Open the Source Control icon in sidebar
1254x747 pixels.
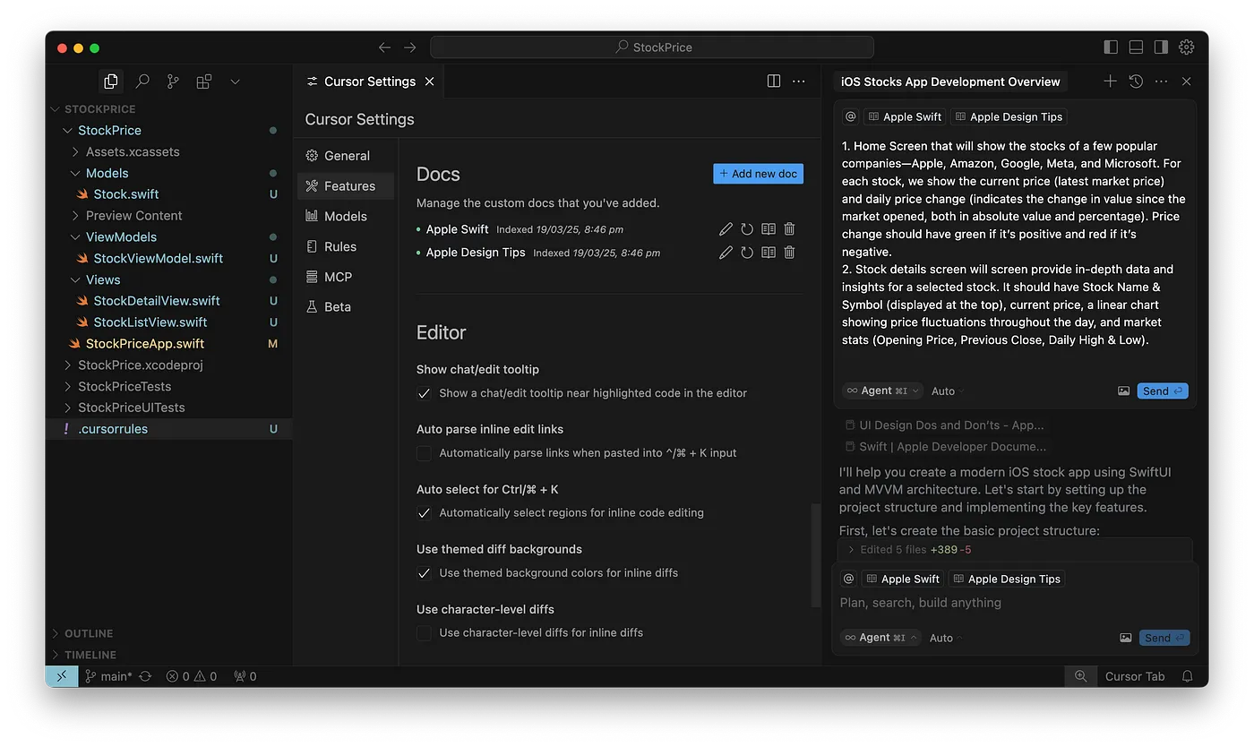[x=173, y=82]
